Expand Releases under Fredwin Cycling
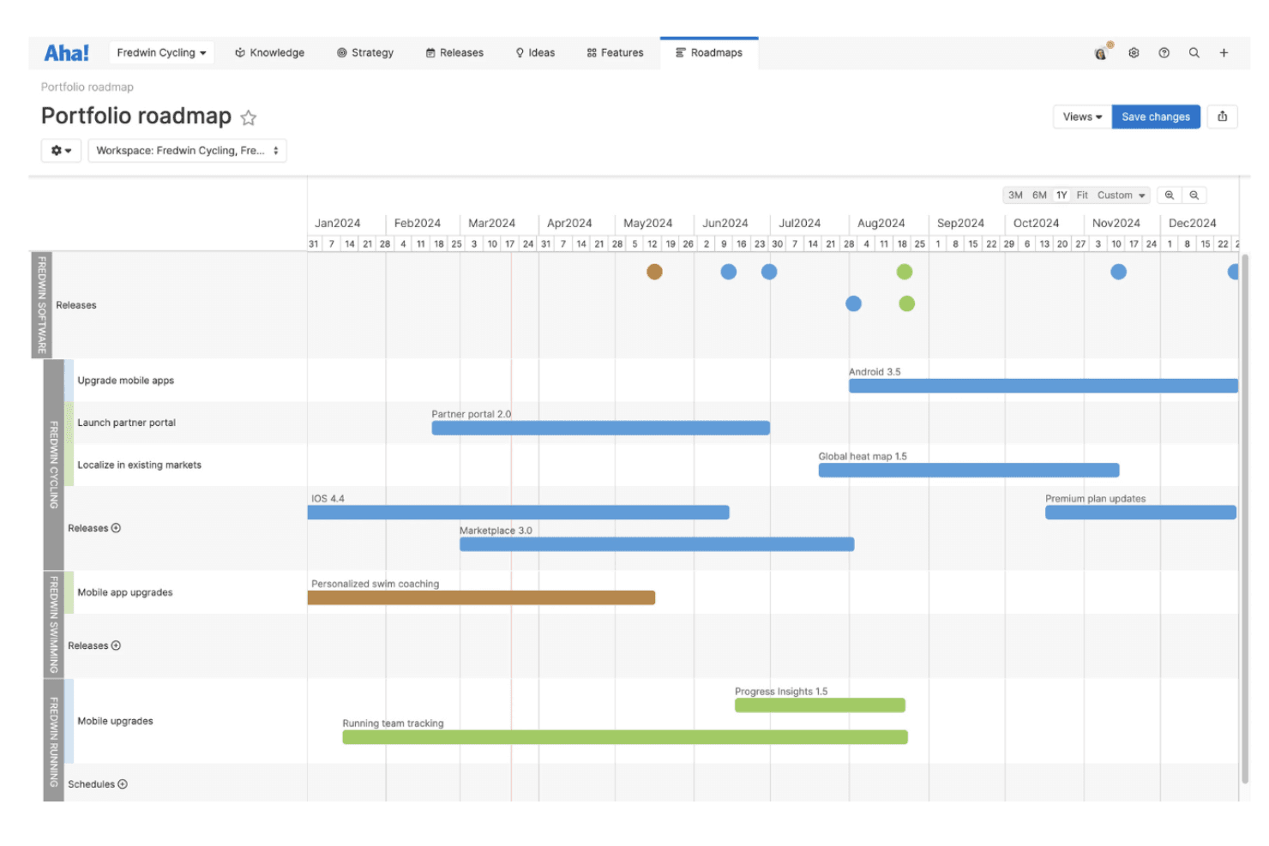The width and height of the screenshot is (1269, 846). coord(116,528)
